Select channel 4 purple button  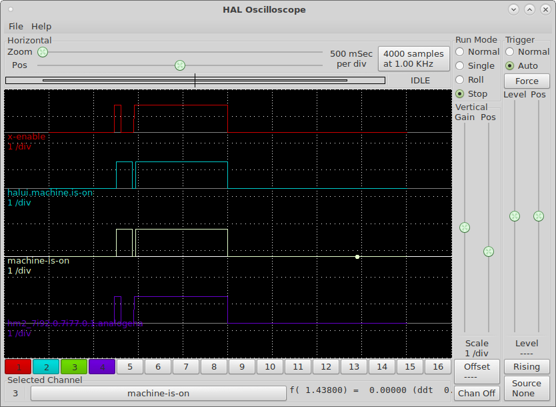(102, 366)
